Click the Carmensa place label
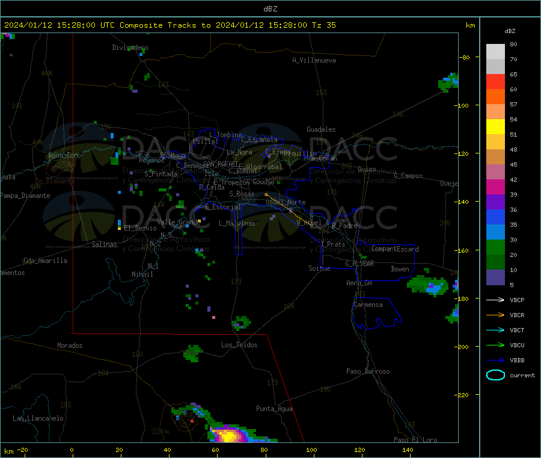The image size is (541, 458). 368,305
